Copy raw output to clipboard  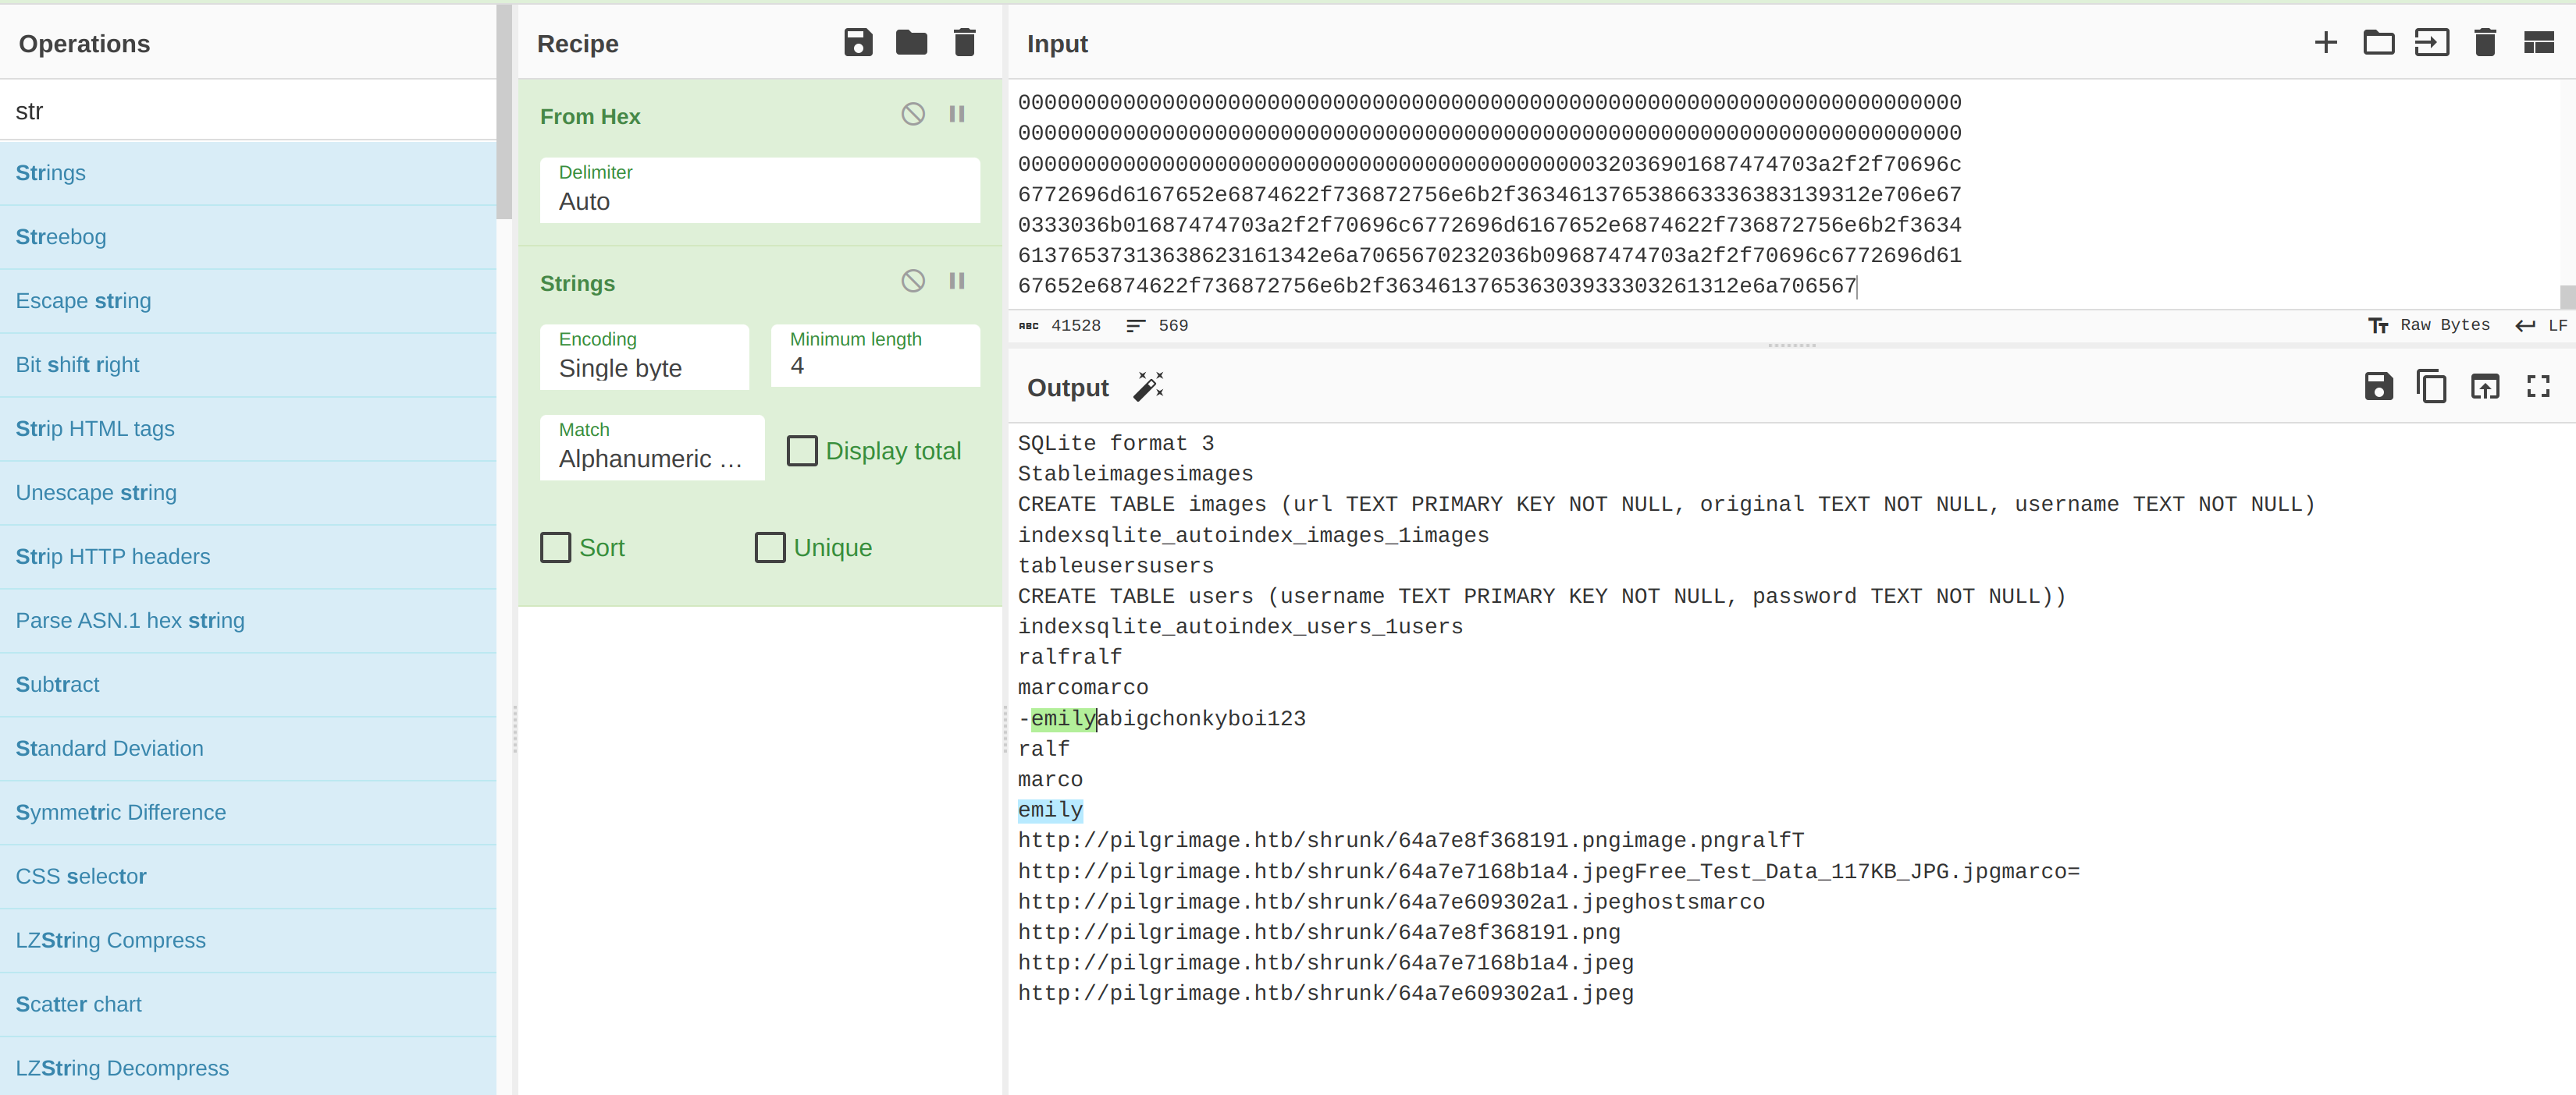coord(2431,387)
